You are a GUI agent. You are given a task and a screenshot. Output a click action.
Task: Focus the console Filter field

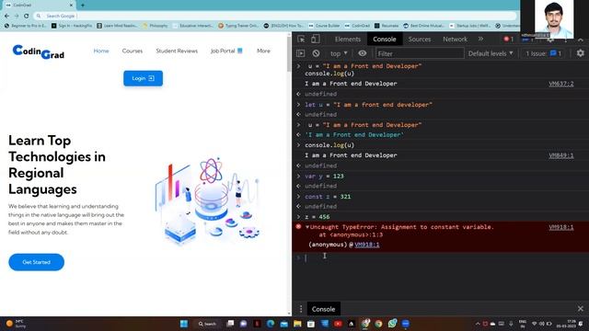420,53
